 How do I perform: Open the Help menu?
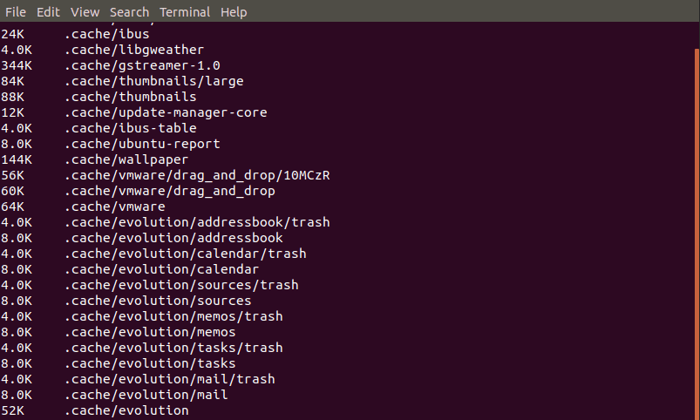(234, 12)
